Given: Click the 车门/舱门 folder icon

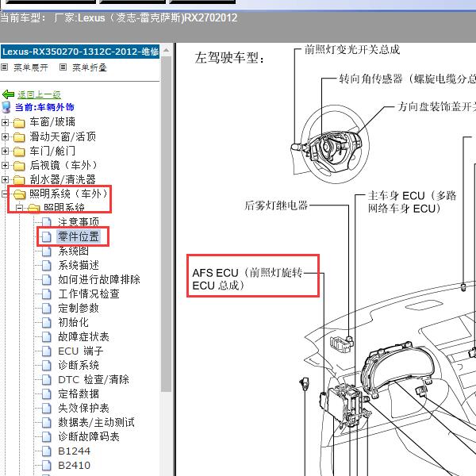Looking at the screenshot, I should coord(19,152).
